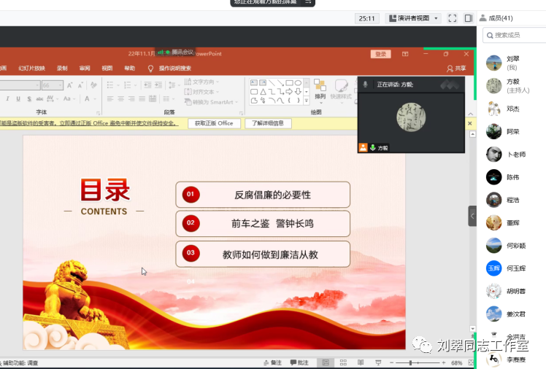Click the clear formatting icon

[x=93, y=85]
